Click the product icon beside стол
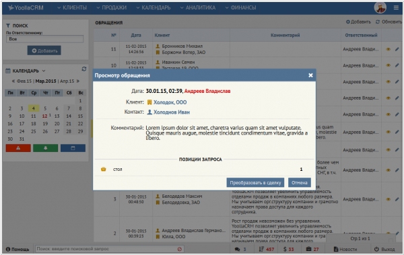Image resolution: width=404 pixels, height=255 pixels. [x=103, y=170]
